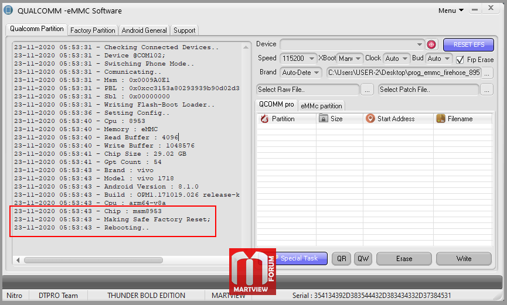
Task: Click the Partition column header
Action: tap(287, 119)
